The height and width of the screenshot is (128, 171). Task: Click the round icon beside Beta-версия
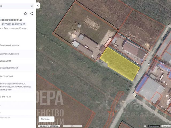pyautogui.click(x=145, y=126)
